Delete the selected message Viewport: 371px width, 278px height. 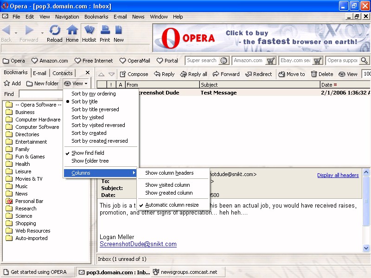(x=322, y=74)
